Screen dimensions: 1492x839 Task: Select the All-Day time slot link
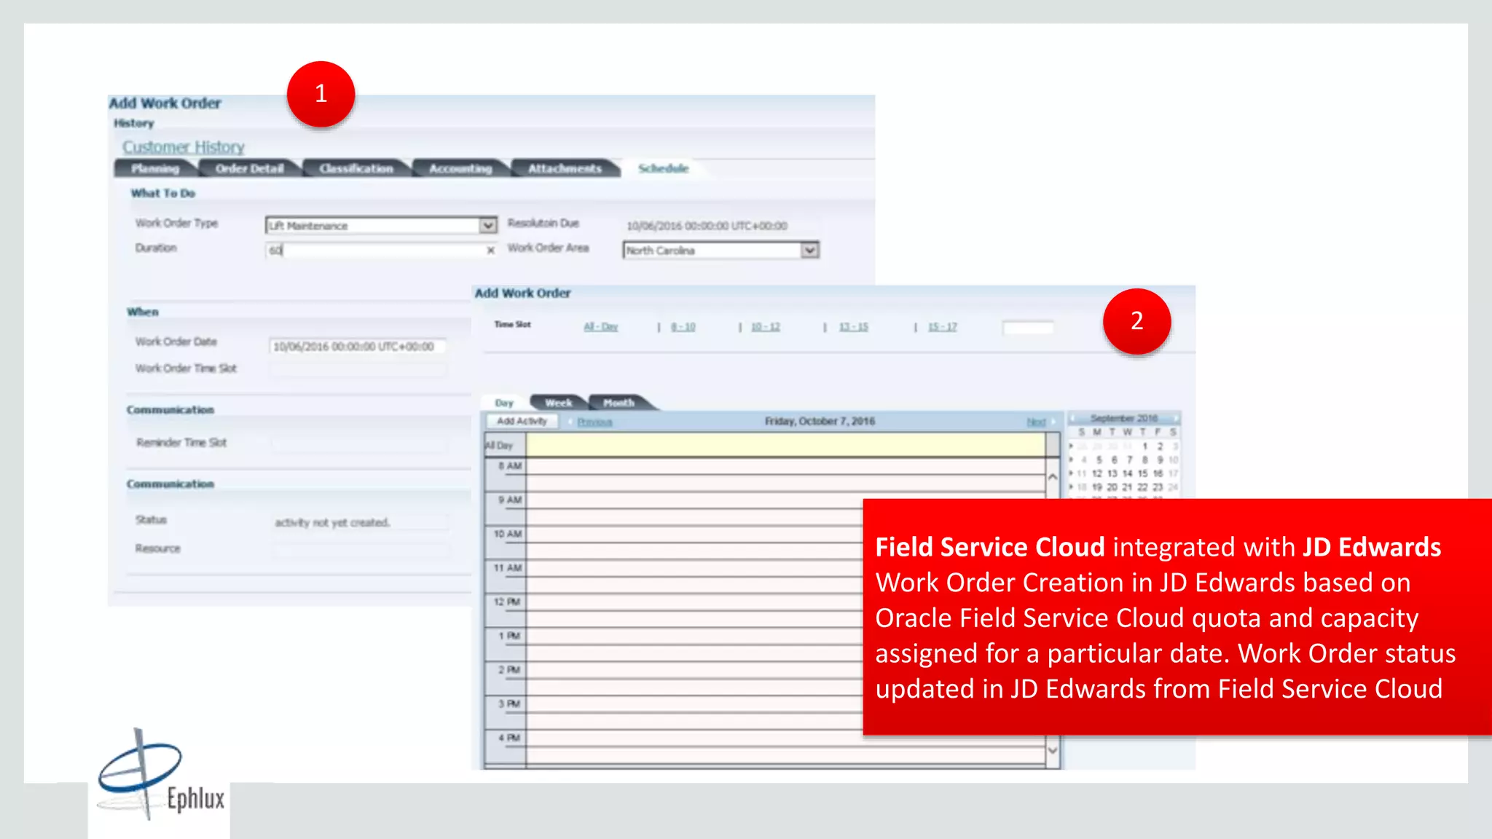click(601, 327)
